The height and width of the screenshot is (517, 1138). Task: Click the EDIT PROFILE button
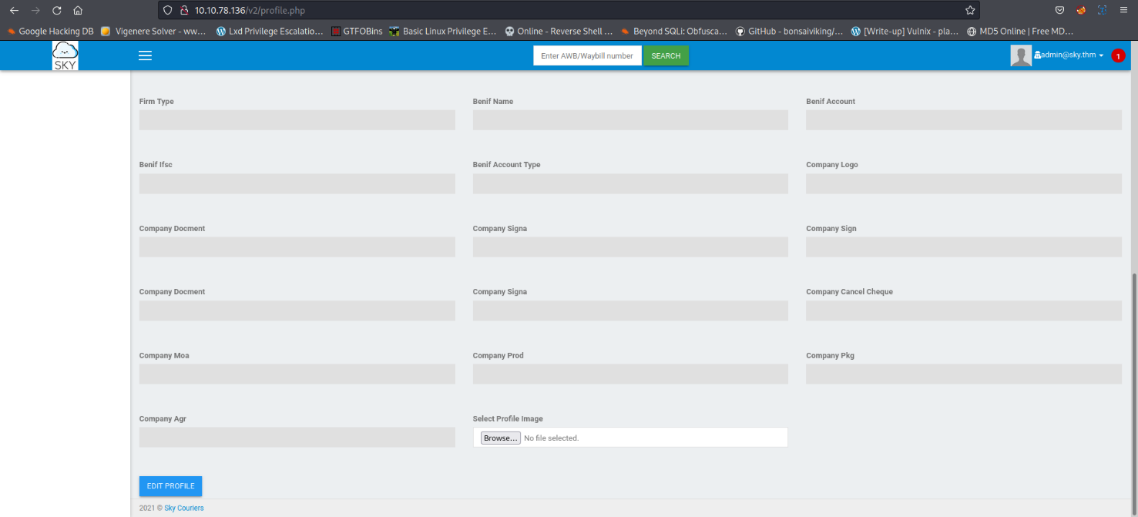point(170,486)
